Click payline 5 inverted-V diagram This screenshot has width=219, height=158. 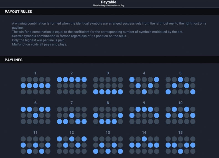click(x=180, y=86)
